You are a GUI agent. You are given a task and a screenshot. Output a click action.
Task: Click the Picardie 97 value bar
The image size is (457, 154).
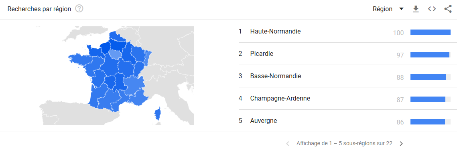point(431,55)
